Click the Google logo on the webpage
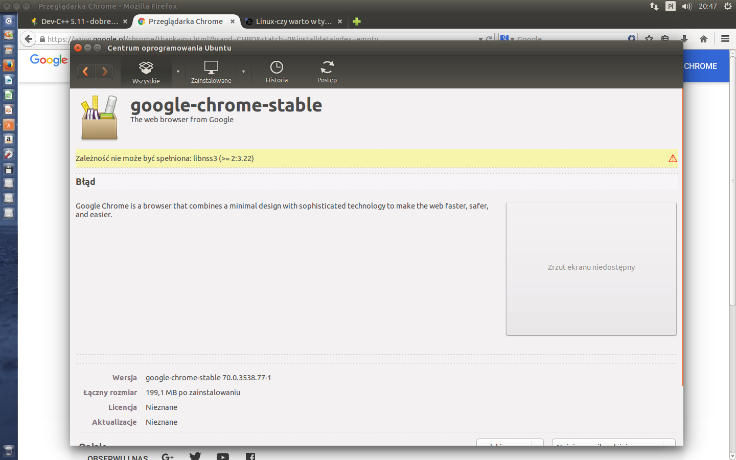The width and height of the screenshot is (736, 460). coord(49,60)
